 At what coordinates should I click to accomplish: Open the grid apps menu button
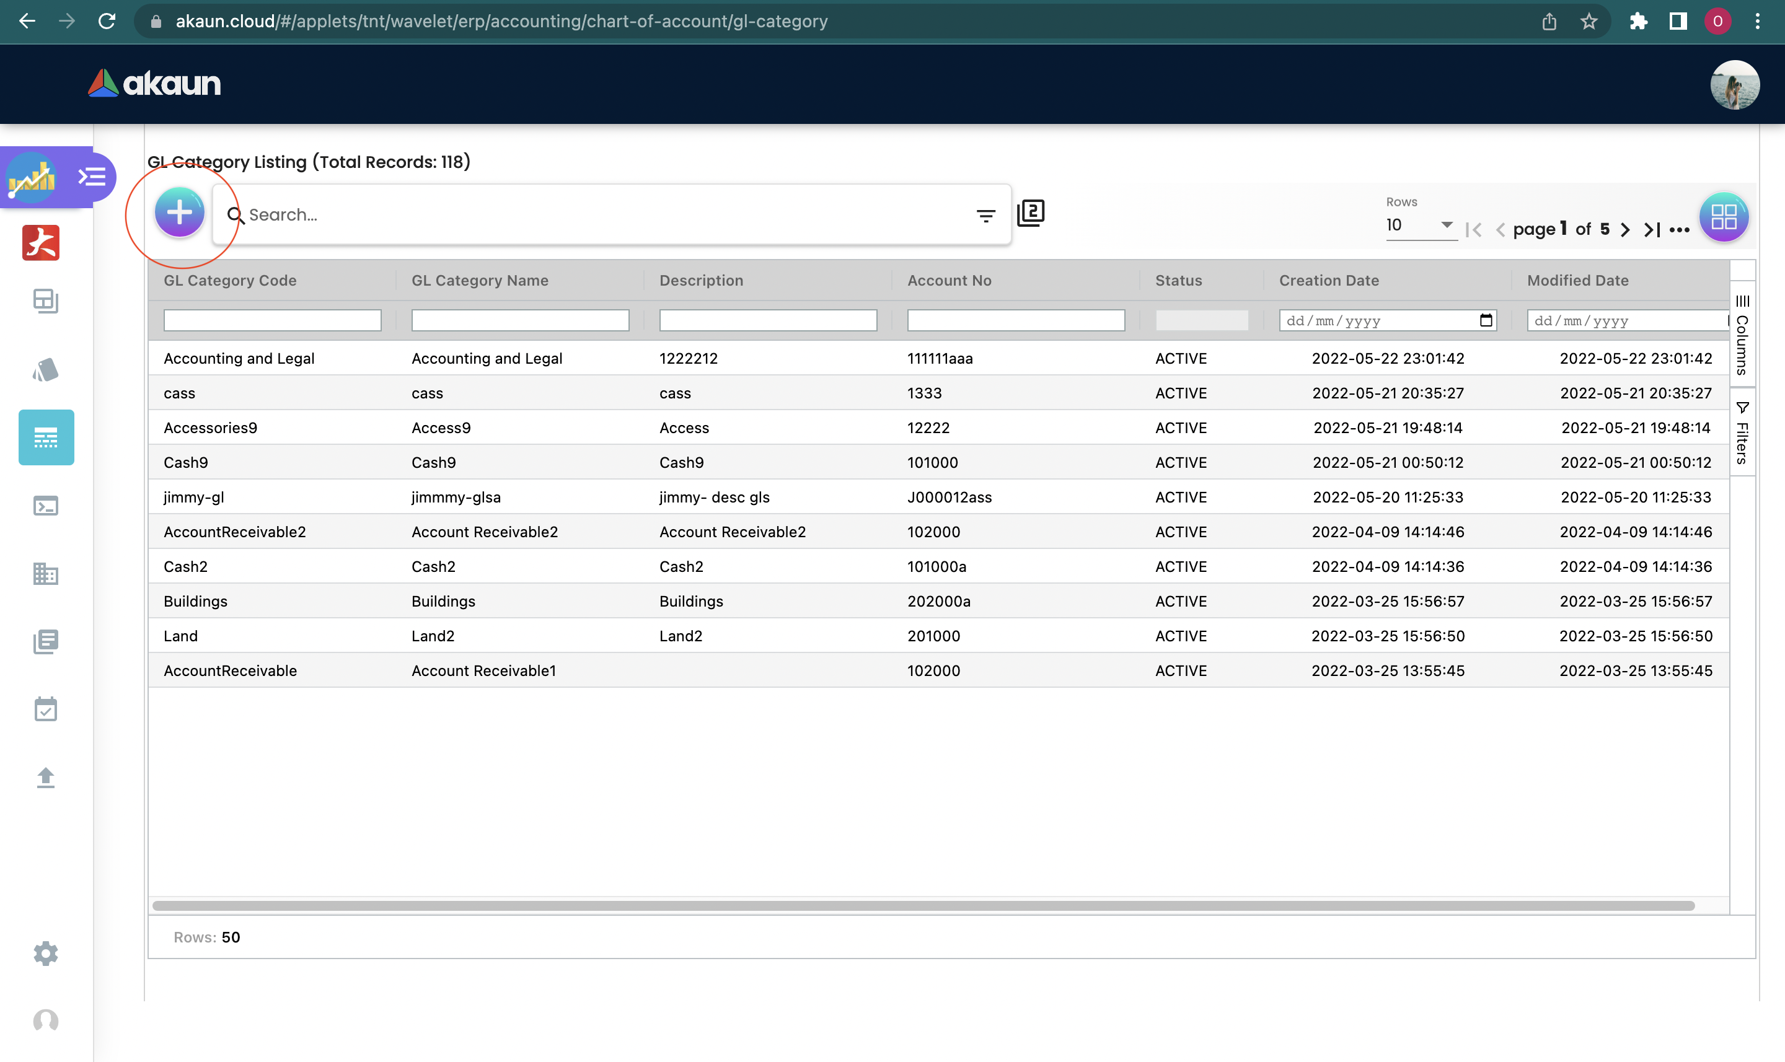pos(1724,216)
